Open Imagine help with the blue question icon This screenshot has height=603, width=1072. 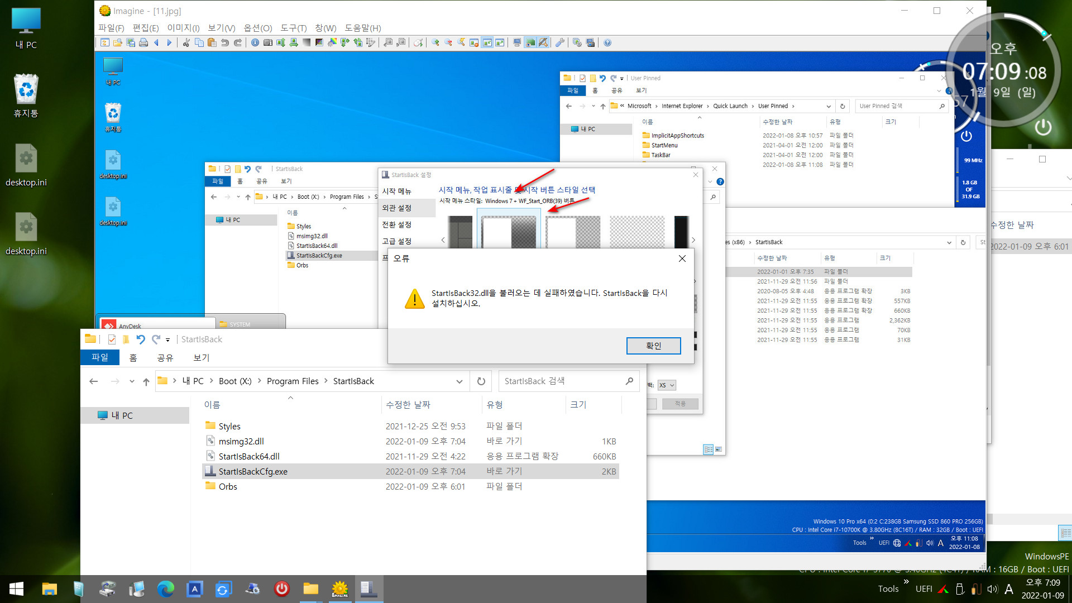point(607,42)
